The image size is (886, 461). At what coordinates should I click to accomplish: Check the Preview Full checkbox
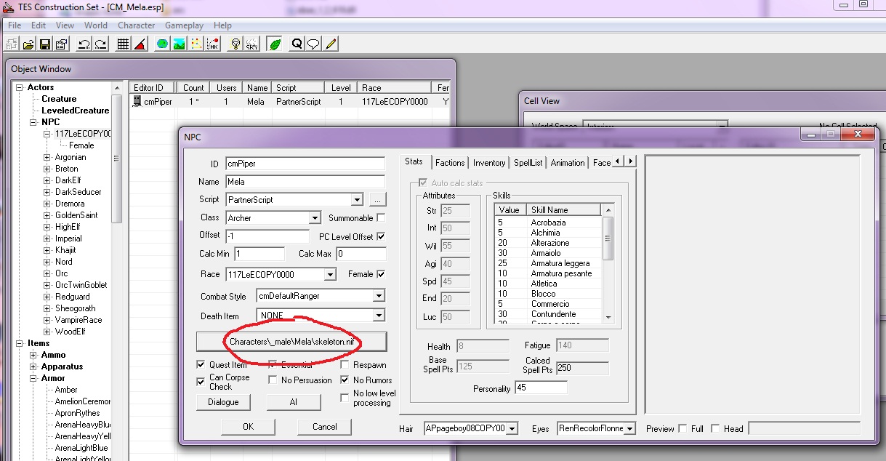(x=683, y=428)
